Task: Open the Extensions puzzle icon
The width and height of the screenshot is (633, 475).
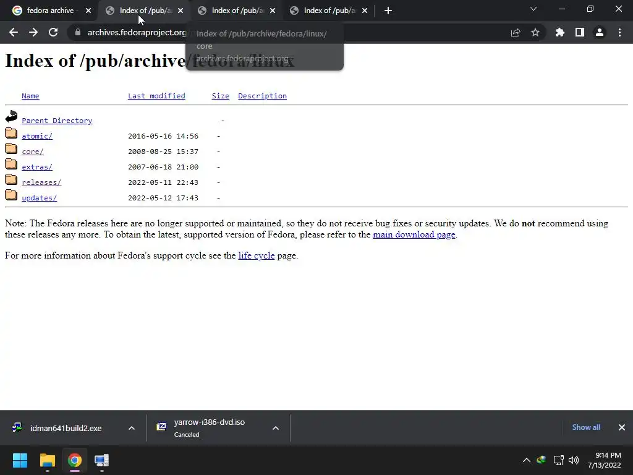Action: (x=560, y=32)
